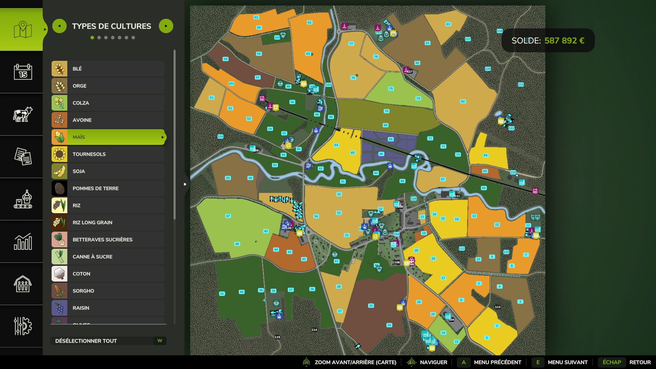Image resolution: width=656 pixels, height=369 pixels.
Task: Toggle the Maïs crop filter
Action: [x=108, y=137]
